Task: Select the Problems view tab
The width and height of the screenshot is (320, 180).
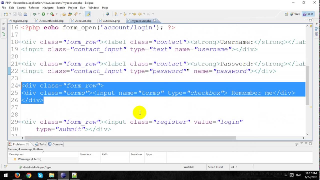Action: pos(19,144)
